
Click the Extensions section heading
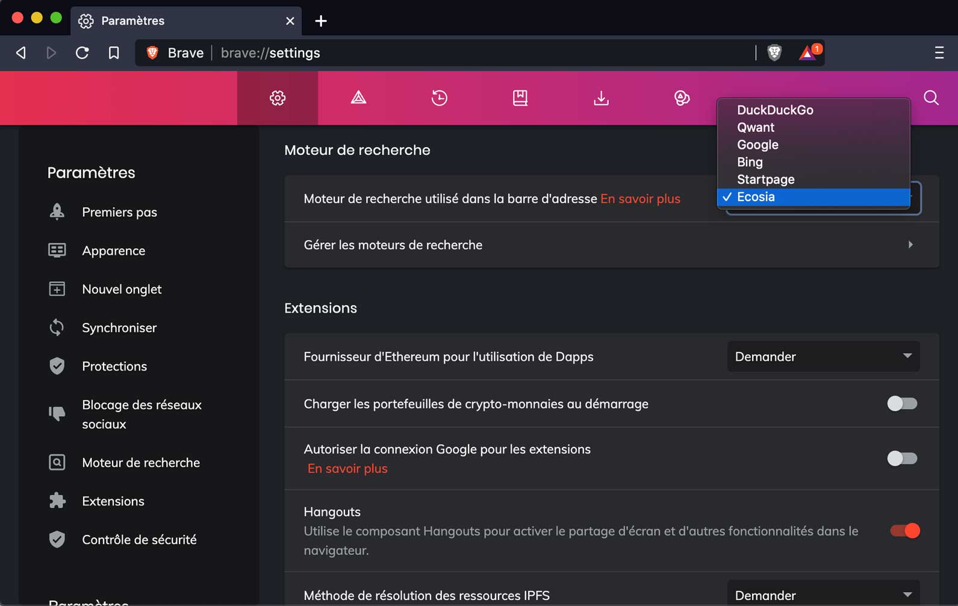[320, 308]
